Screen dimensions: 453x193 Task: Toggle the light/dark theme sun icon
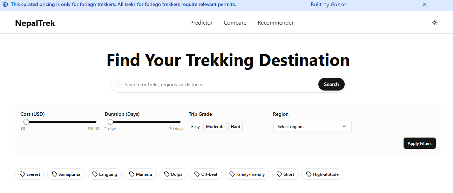pos(435,22)
